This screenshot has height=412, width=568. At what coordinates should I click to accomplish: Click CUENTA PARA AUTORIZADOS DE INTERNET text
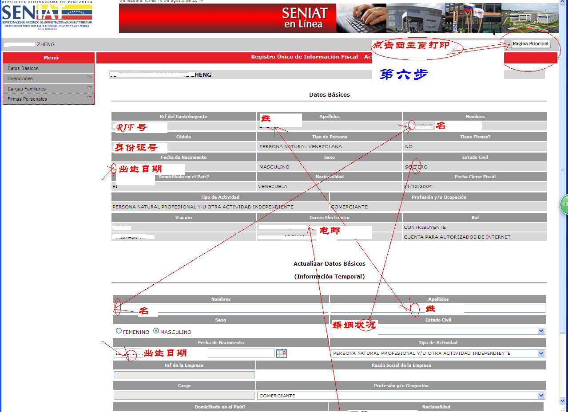[x=457, y=237]
